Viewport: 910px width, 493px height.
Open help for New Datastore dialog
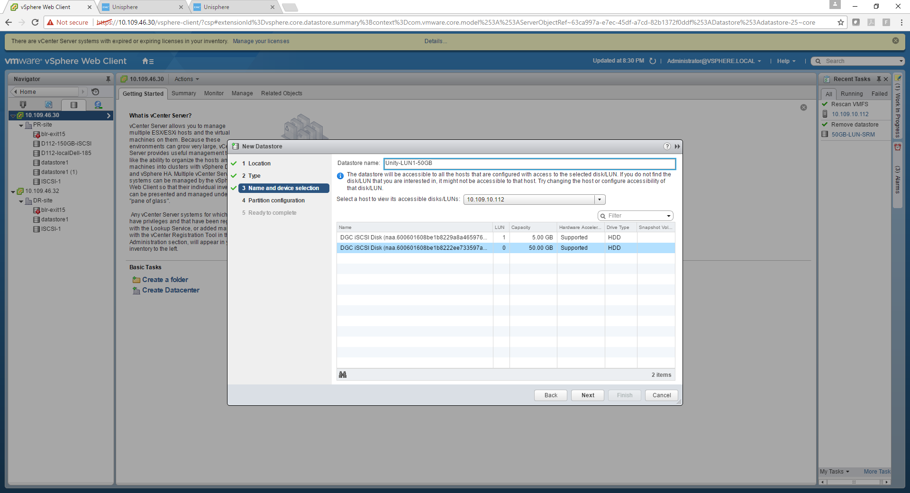[x=667, y=146]
